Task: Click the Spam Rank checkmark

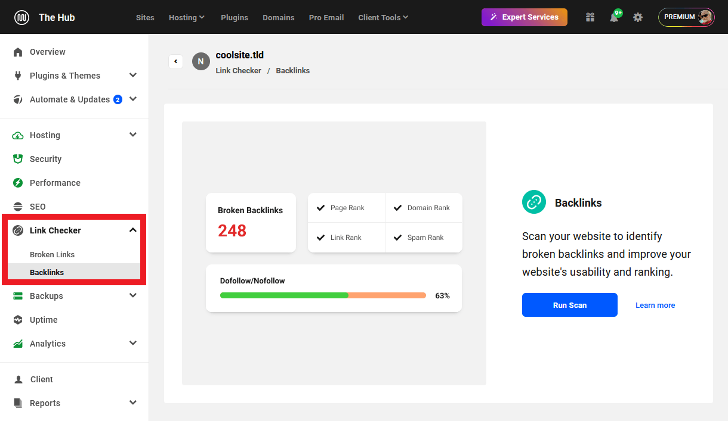Action: coord(397,238)
